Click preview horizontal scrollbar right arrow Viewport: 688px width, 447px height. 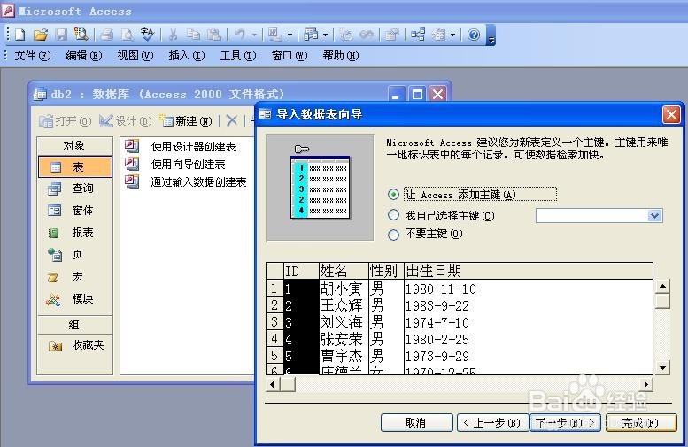645,385
